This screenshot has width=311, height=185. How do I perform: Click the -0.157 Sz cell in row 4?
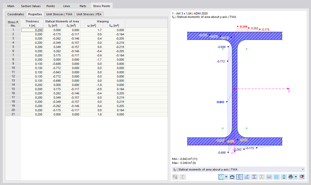(x=71, y=43)
